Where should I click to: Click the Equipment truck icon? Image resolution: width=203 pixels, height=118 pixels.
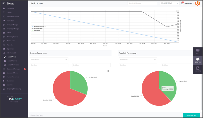(x=4, y=49)
